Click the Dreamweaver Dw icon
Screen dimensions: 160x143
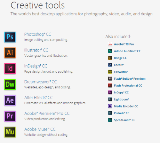(x=10, y=84)
